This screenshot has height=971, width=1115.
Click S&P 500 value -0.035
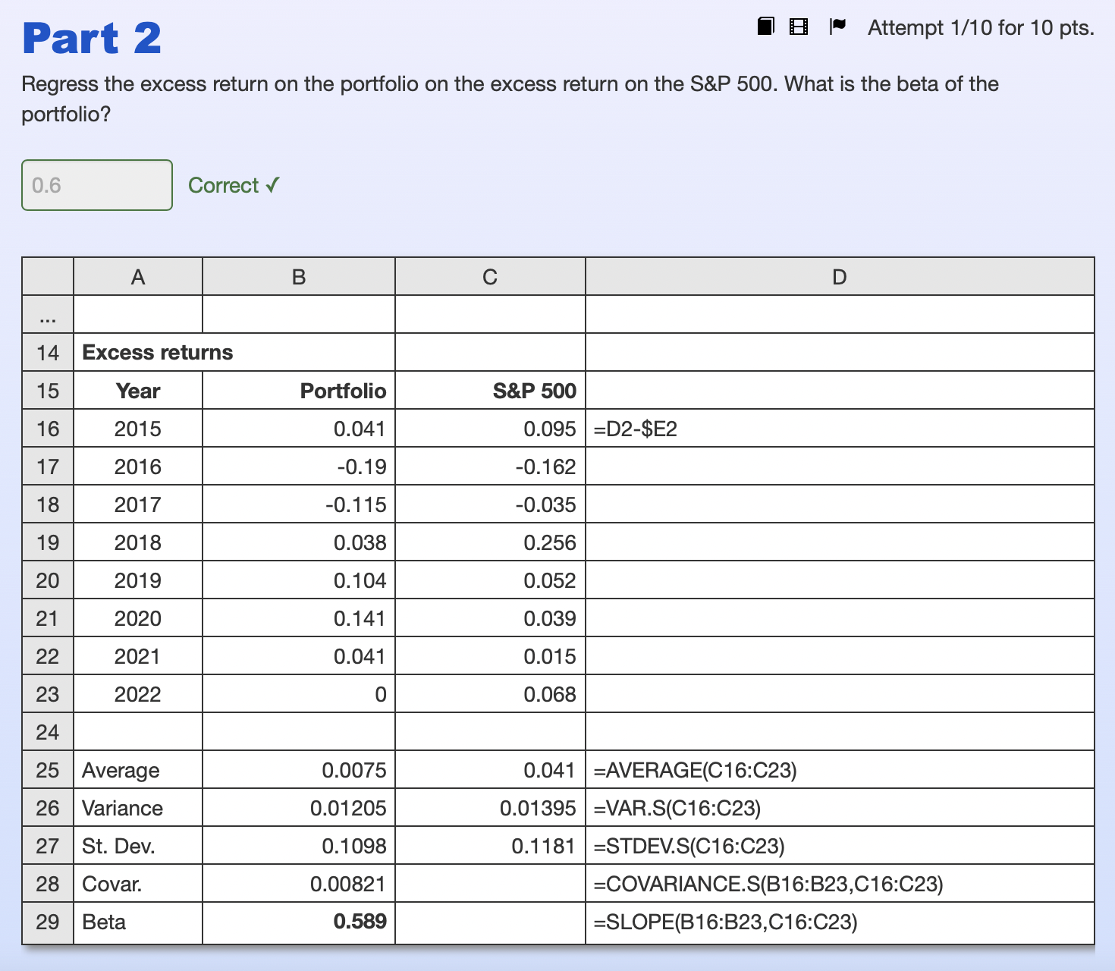click(x=490, y=504)
